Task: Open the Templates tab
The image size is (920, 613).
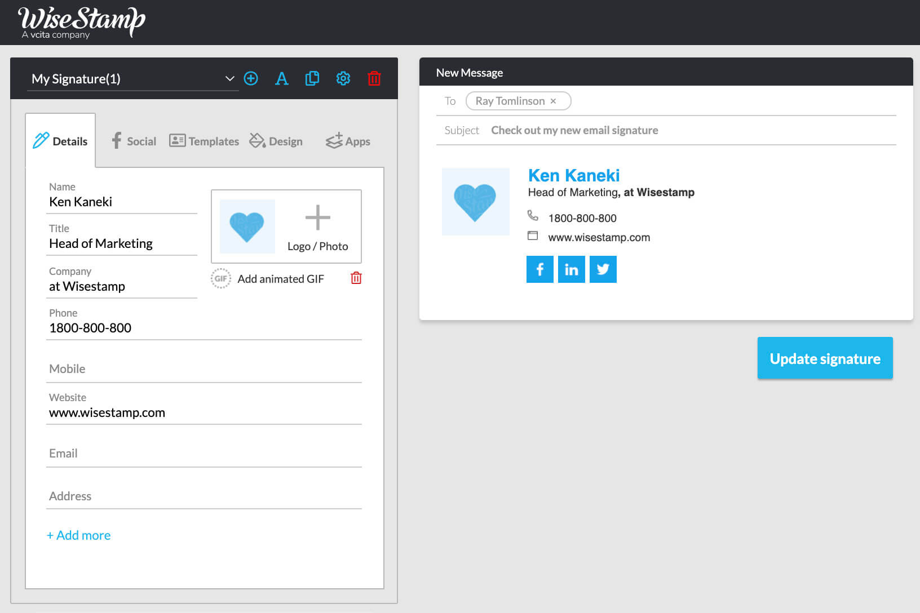Action: (x=204, y=141)
